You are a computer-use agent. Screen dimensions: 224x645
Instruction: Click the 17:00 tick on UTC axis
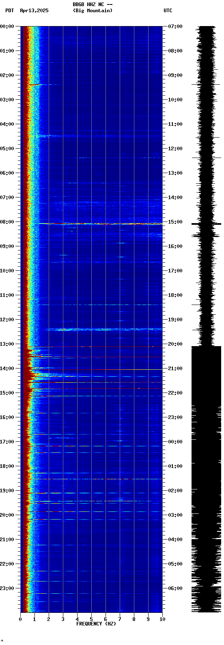tap(175, 271)
